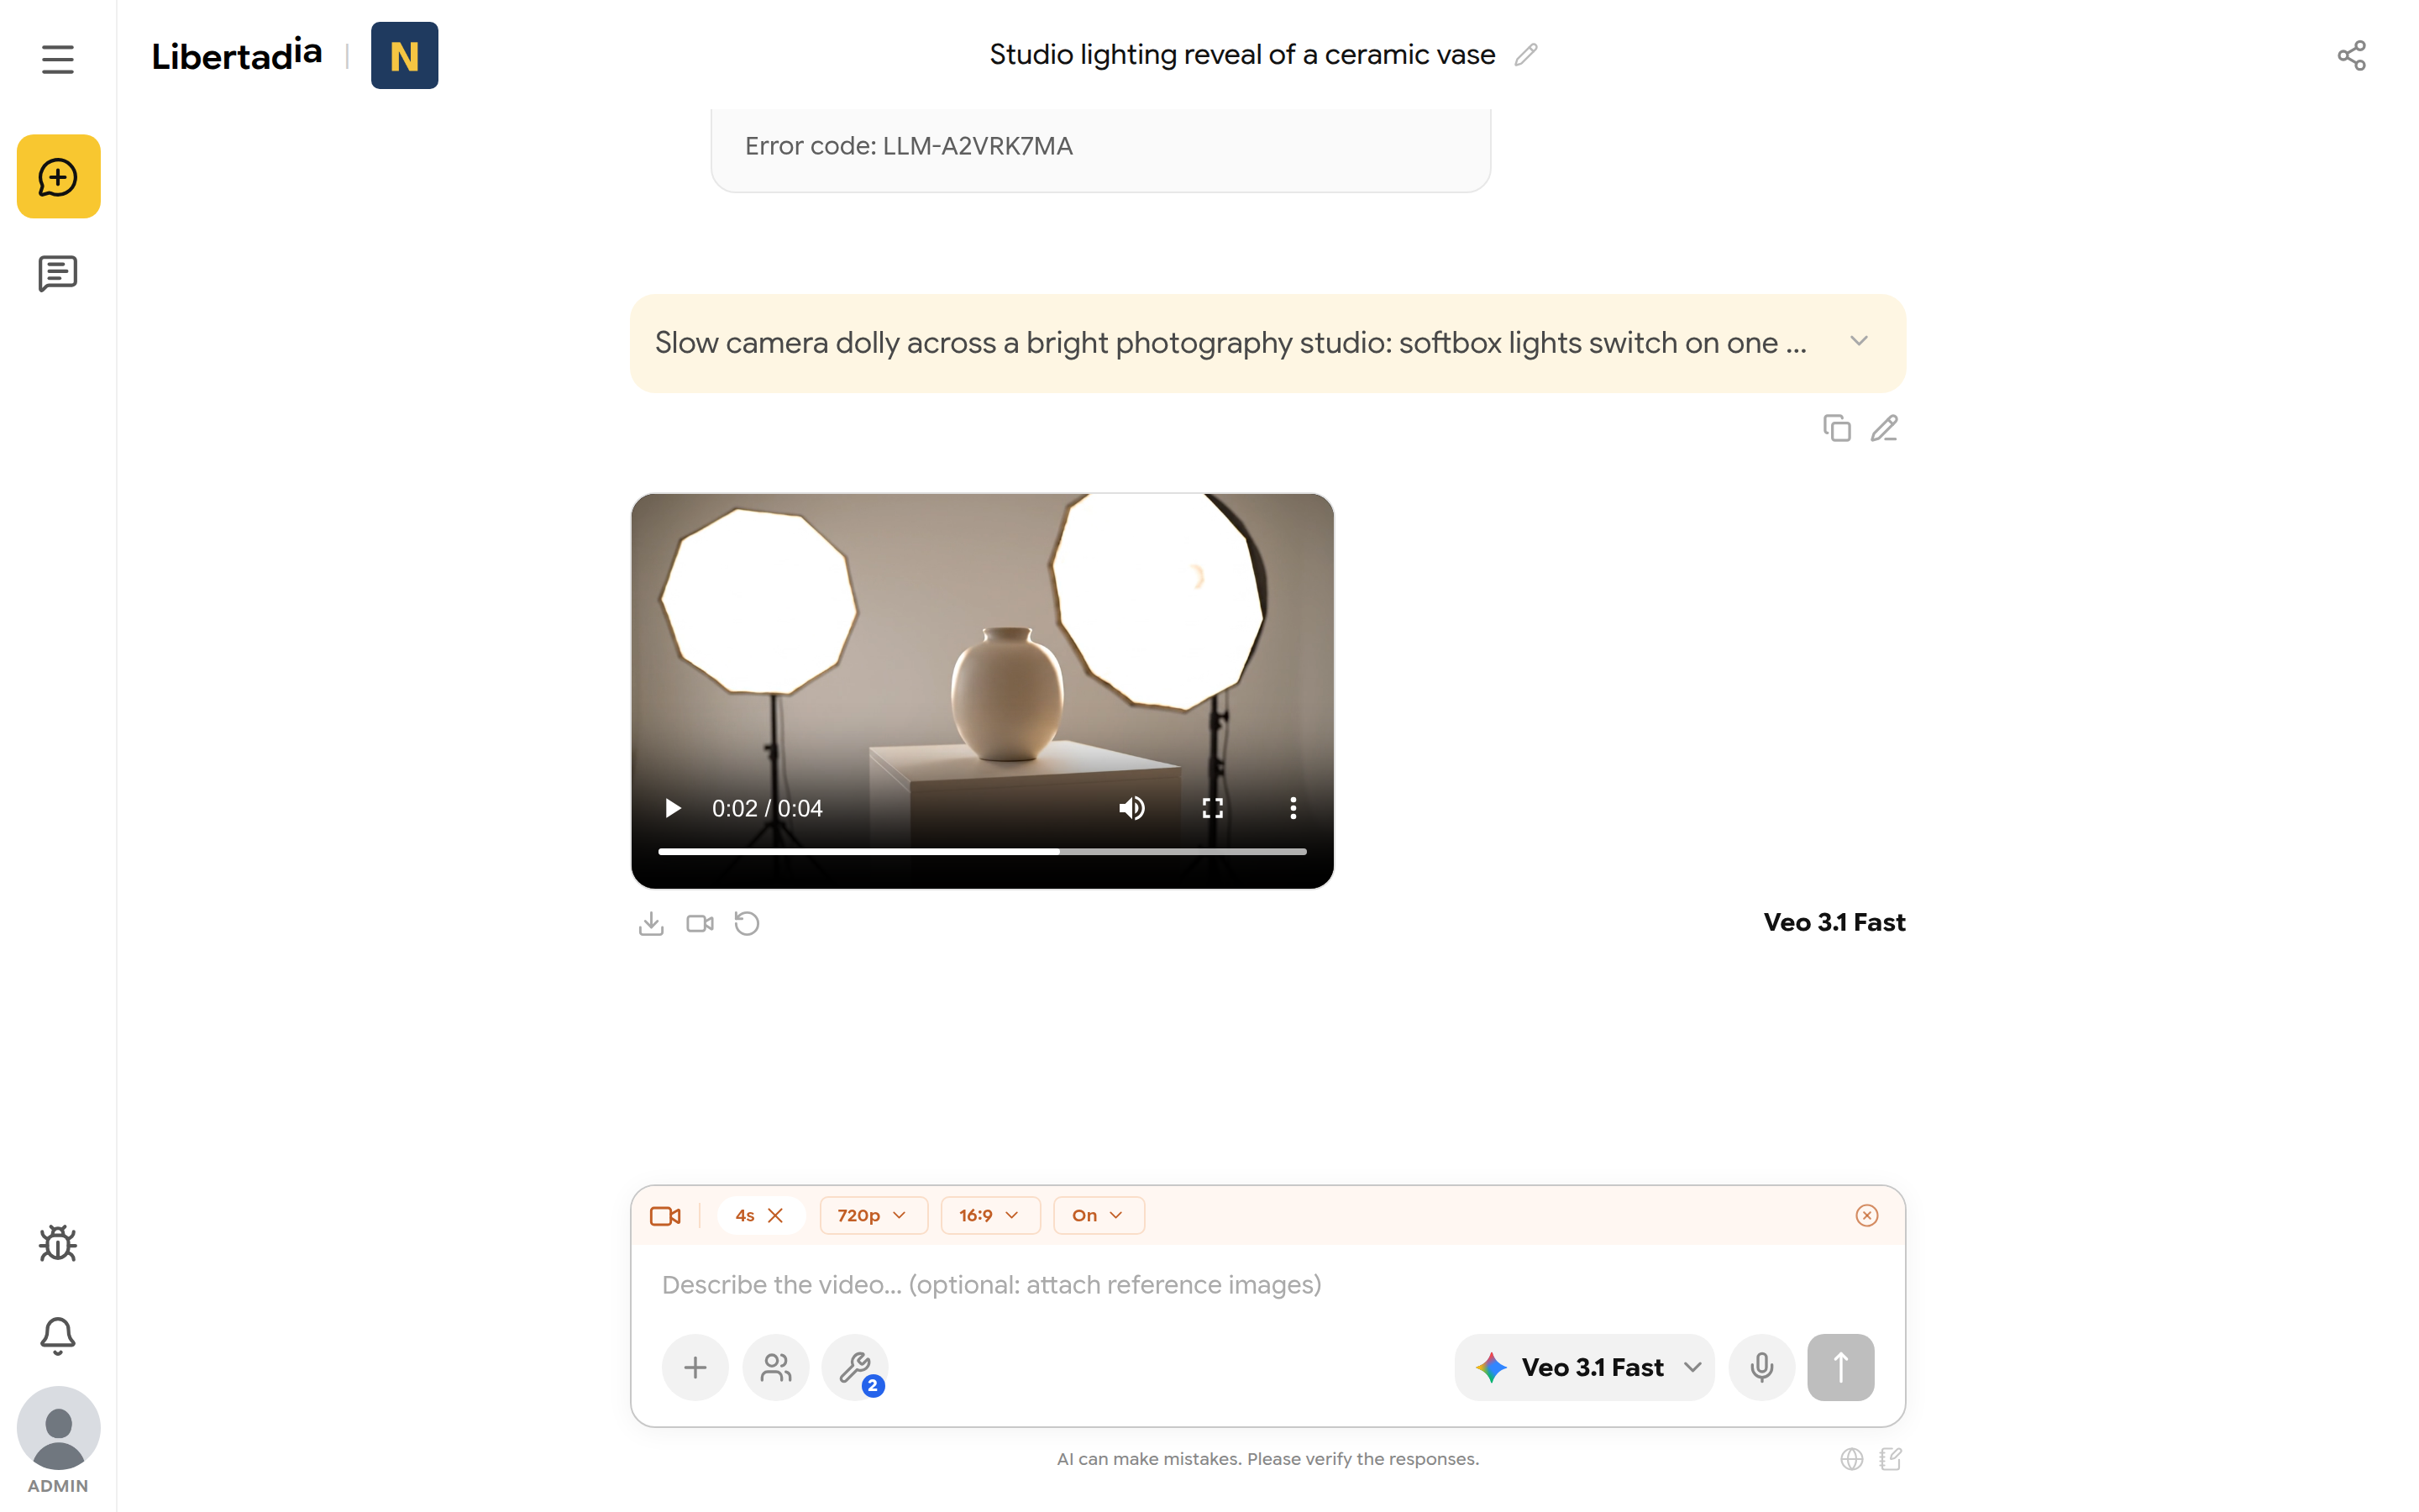This screenshot has height=1512, width=2419.
Task: Click the globe icon in footer
Action: pyautogui.click(x=1851, y=1459)
